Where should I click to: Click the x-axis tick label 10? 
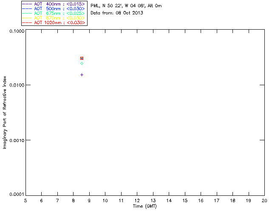pyautogui.click(x=105, y=200)
